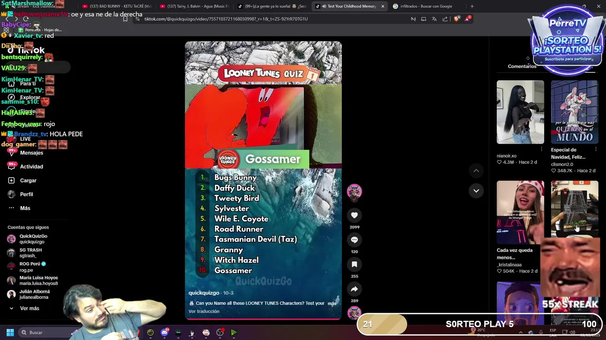
Task: Open the 'Cada vez queda menos' video thumbnail
Action: [x=520, y=212]
